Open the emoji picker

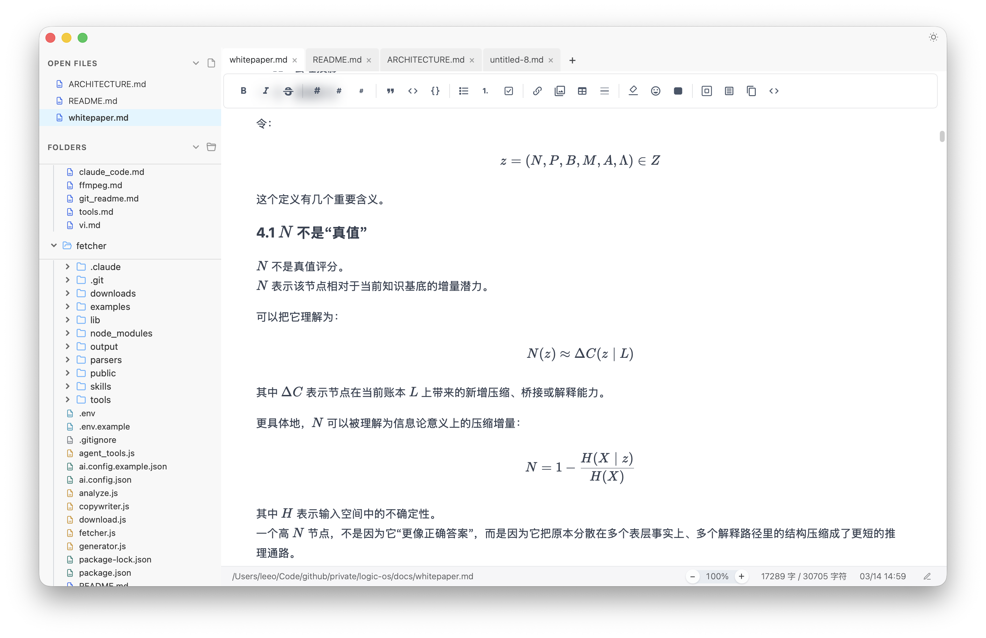click(655, 91)
